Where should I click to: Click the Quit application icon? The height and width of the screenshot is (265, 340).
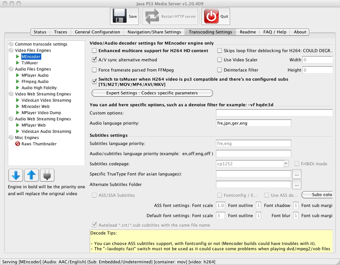pyautogui.click(x=216, y=15)
